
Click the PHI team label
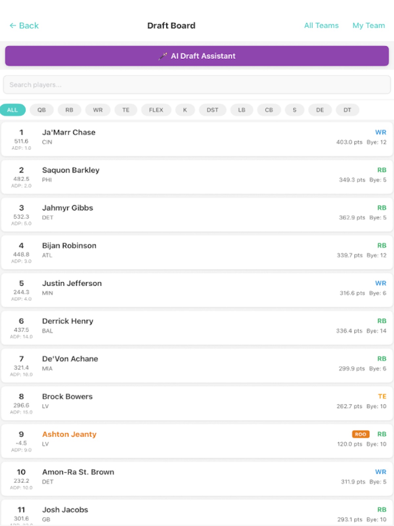pyautogui.click(x=47, y=180)
